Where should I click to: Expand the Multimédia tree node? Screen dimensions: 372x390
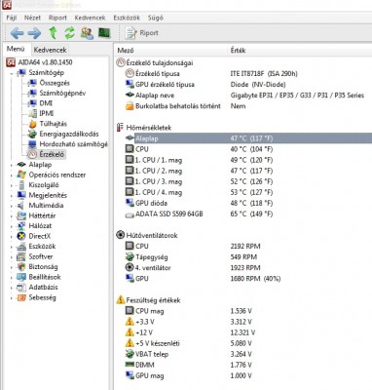pyautogui.click(x=12, y=206)
